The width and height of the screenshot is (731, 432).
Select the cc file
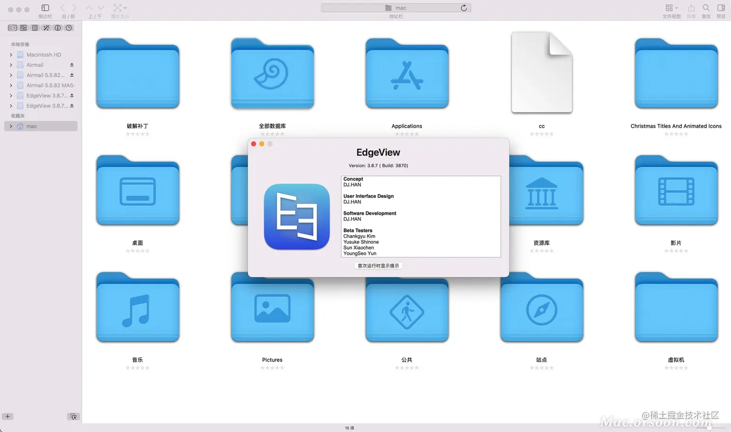click(x=541, y=72)
